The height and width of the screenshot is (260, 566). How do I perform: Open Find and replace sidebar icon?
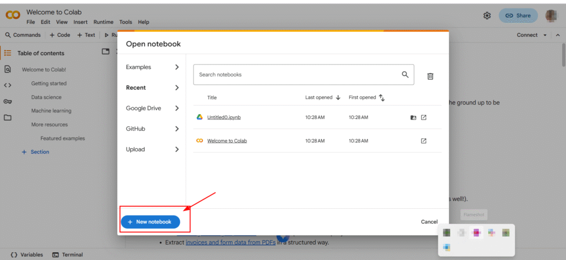coord(8,69)
